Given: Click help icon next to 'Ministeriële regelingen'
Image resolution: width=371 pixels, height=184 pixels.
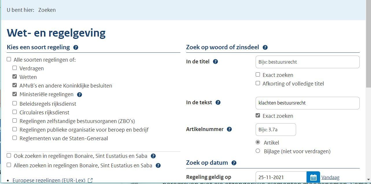Looking at the screenshot, I should [x=80, y=94].
